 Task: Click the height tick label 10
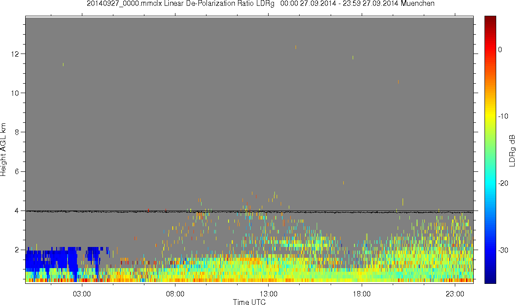(x=15, y=93)
